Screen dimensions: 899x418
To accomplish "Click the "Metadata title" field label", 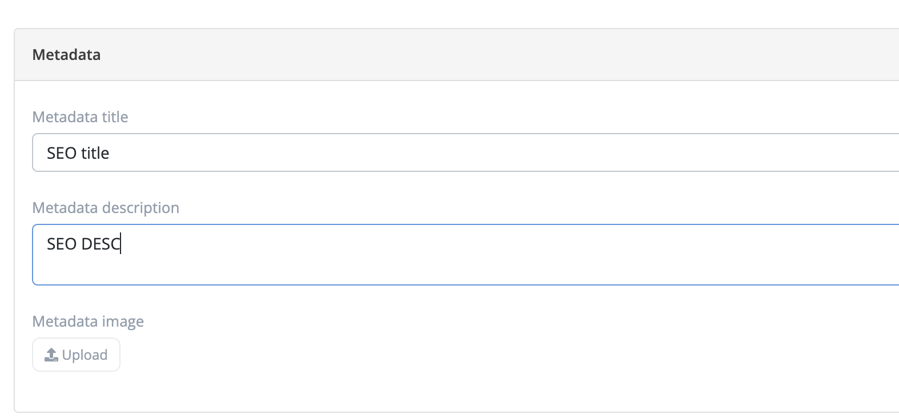I will 80,117.
